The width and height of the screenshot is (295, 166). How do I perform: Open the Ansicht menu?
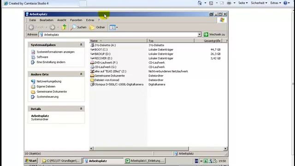point(62,20)
